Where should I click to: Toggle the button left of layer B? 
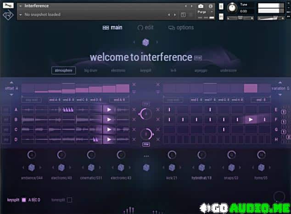click(x=6, y=119)
